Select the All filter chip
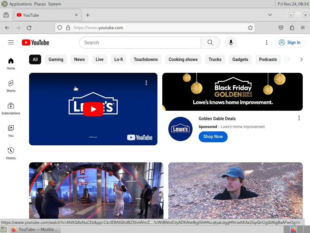 [35, 59]
